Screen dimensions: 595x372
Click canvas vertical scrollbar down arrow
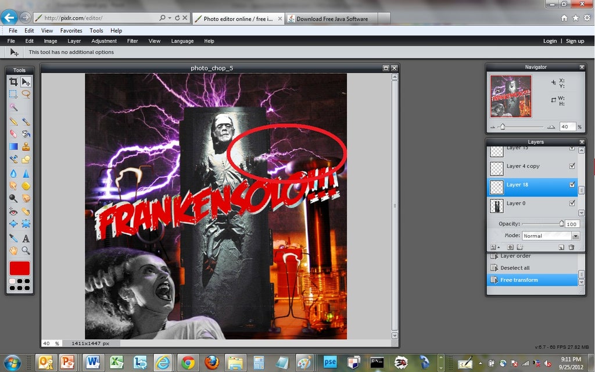[x=395, y=335]
